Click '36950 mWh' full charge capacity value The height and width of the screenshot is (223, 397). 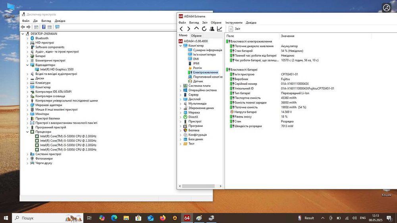[x=289, y=103]
